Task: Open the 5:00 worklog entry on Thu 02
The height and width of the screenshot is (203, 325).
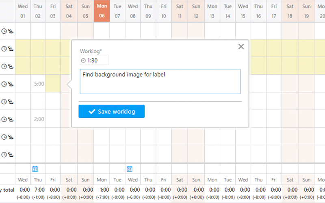Action: coord(39,84)
